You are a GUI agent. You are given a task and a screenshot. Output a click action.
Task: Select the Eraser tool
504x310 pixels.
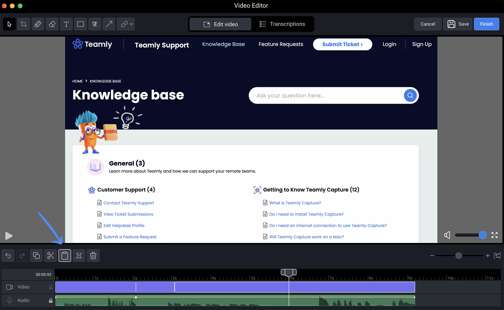52,24
